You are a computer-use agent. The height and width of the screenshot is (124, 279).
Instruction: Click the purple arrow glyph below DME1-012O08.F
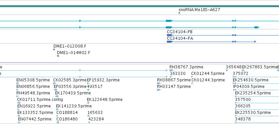coord(54,49)
